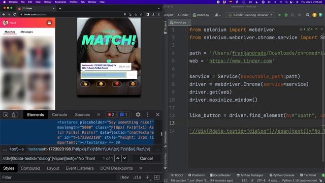Bookmark this page with the star

click(x=141, y=14)
